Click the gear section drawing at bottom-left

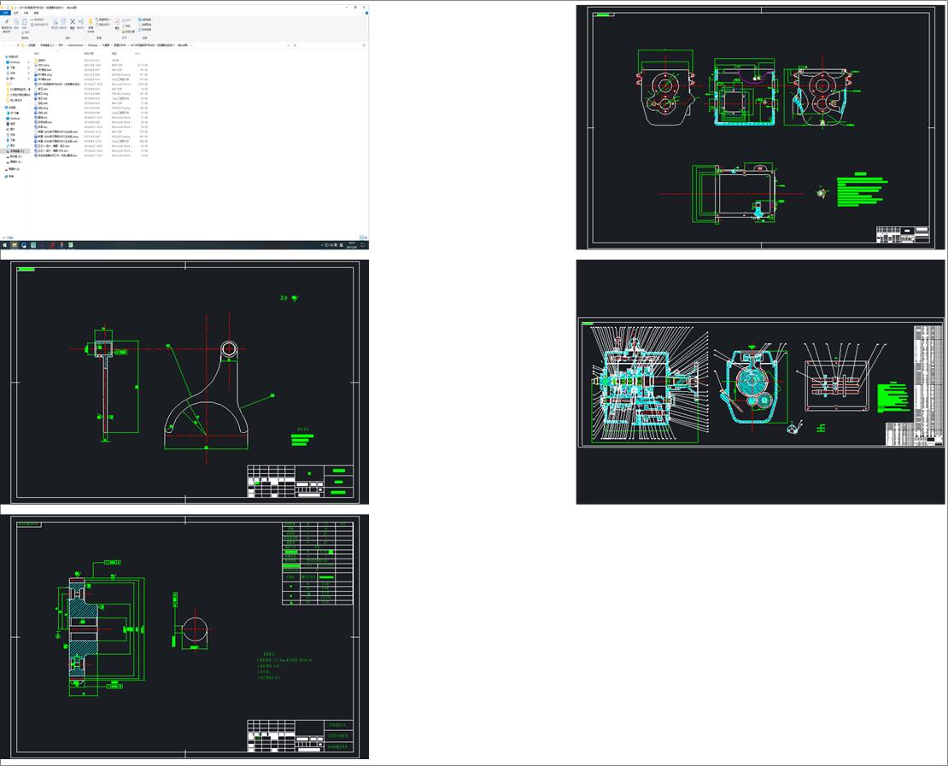click(x=190, y=636)
